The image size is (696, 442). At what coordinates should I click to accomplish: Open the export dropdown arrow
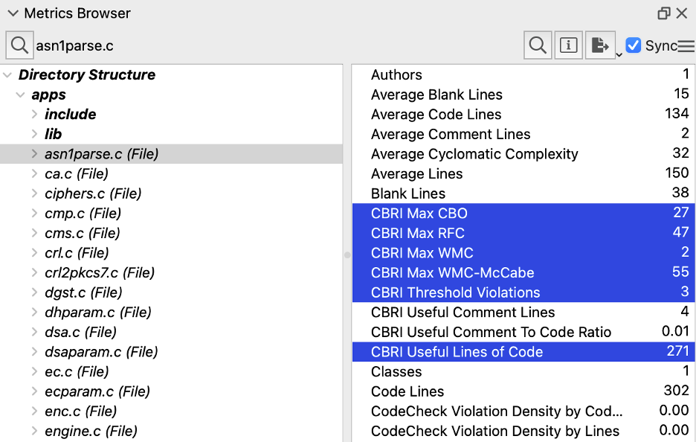619,55
